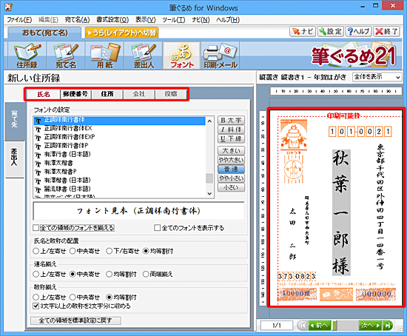Select 下/右寄せ under 氏名と敬称の配置
407x336 pixels.
point(110,251)
